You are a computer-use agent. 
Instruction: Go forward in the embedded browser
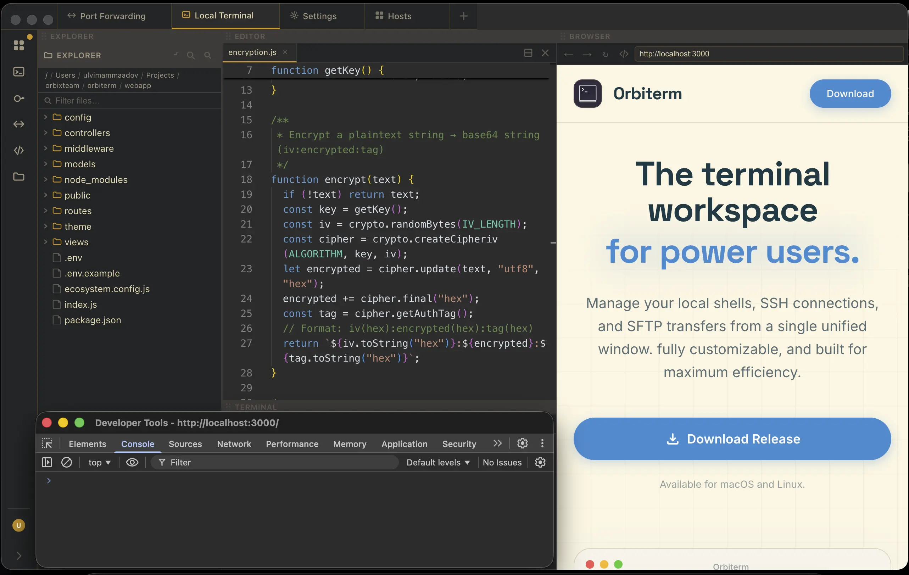pyautogui.click(x=587, y=54)
